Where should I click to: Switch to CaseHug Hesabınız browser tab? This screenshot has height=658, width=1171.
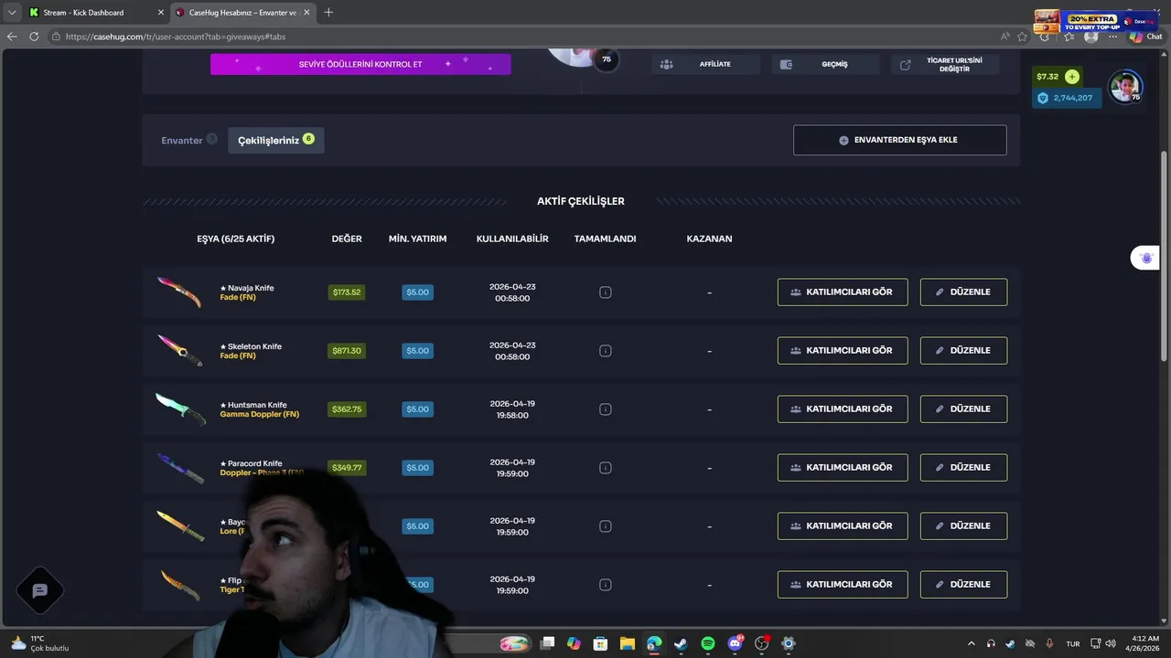[x=242, y=13]
